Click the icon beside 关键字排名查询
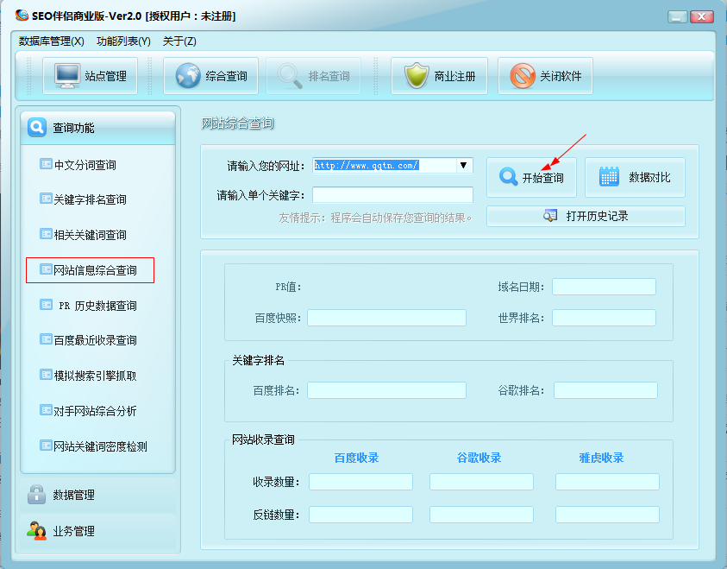727x569 pixels. [46, 199]
